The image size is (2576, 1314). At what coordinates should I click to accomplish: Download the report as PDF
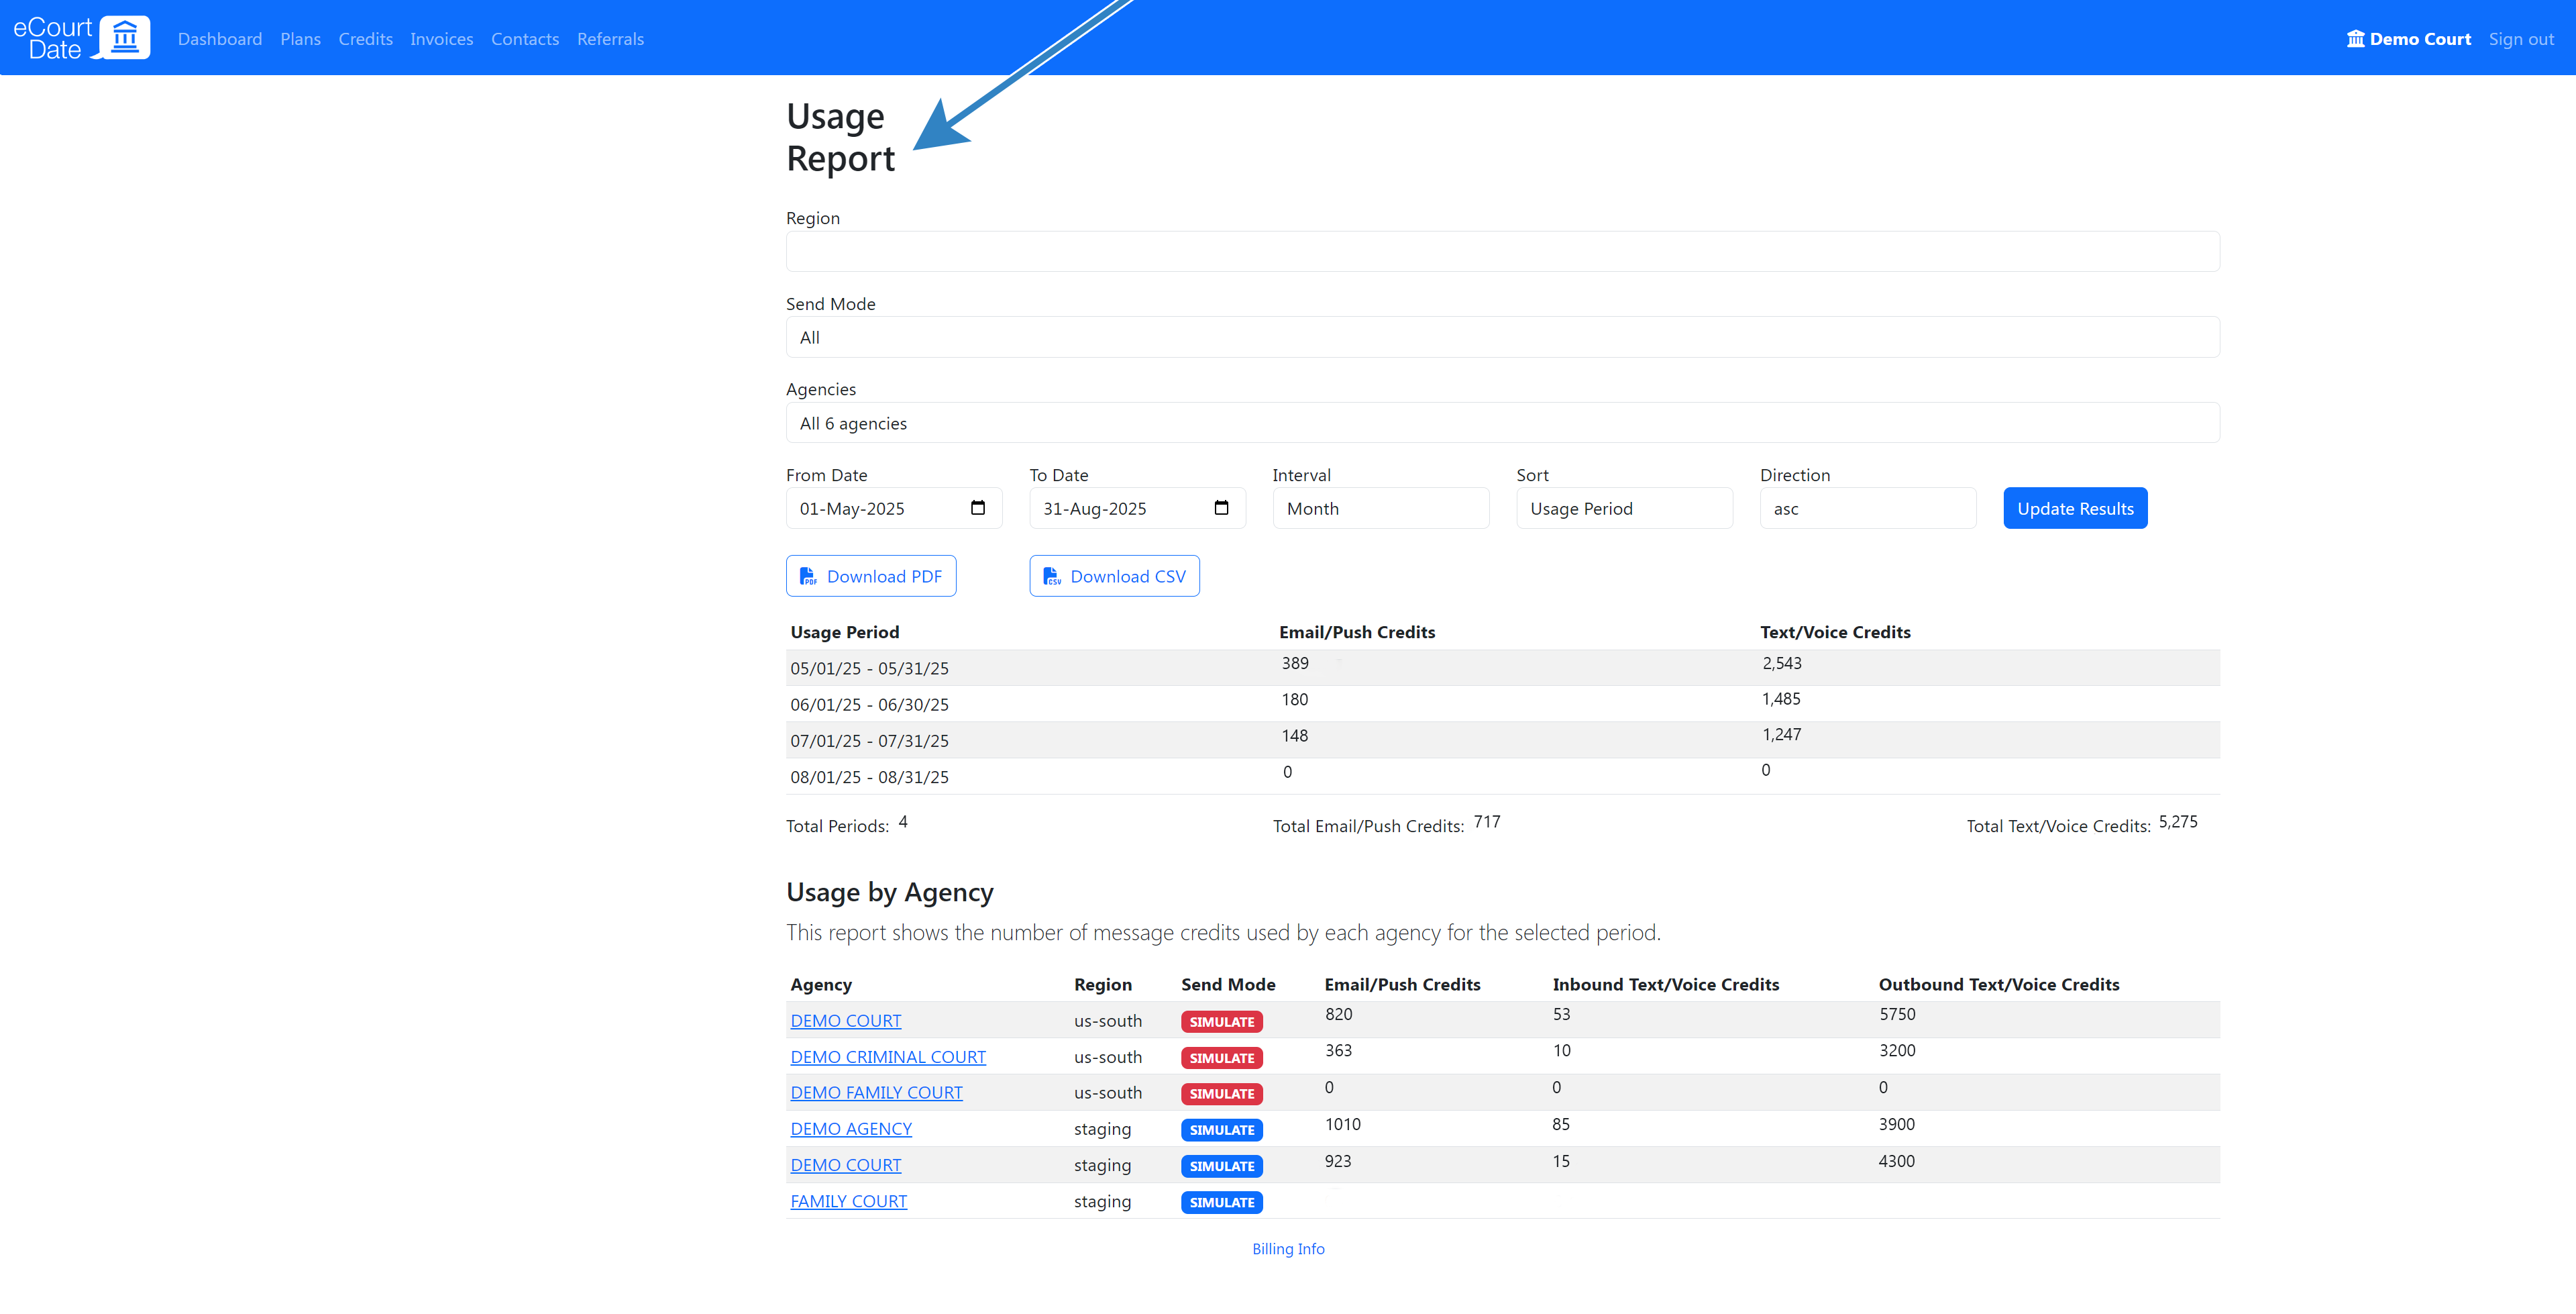point(871,576)
